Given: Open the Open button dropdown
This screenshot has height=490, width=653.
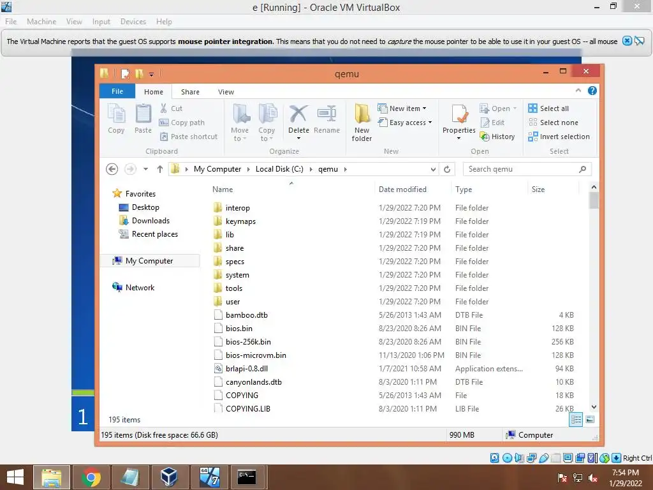Looking at the screenshot, I should [x=515, y=108].
